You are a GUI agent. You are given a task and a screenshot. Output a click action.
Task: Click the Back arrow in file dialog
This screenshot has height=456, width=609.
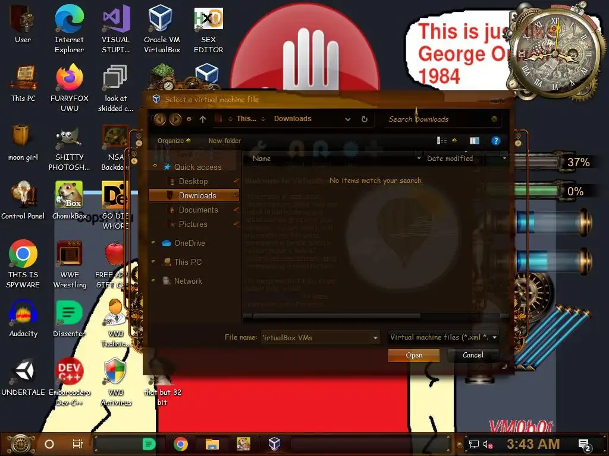coord(159,119)
